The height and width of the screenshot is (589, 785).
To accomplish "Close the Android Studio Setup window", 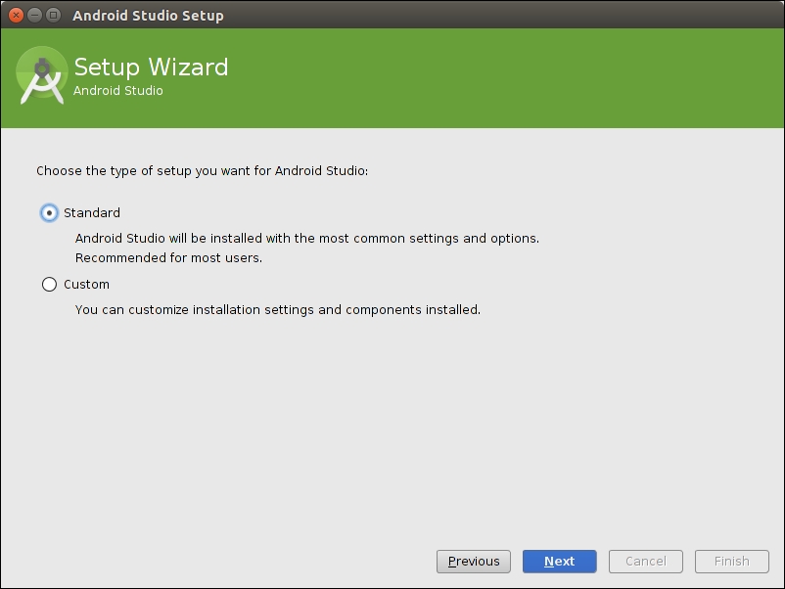I will click(16, 15).
